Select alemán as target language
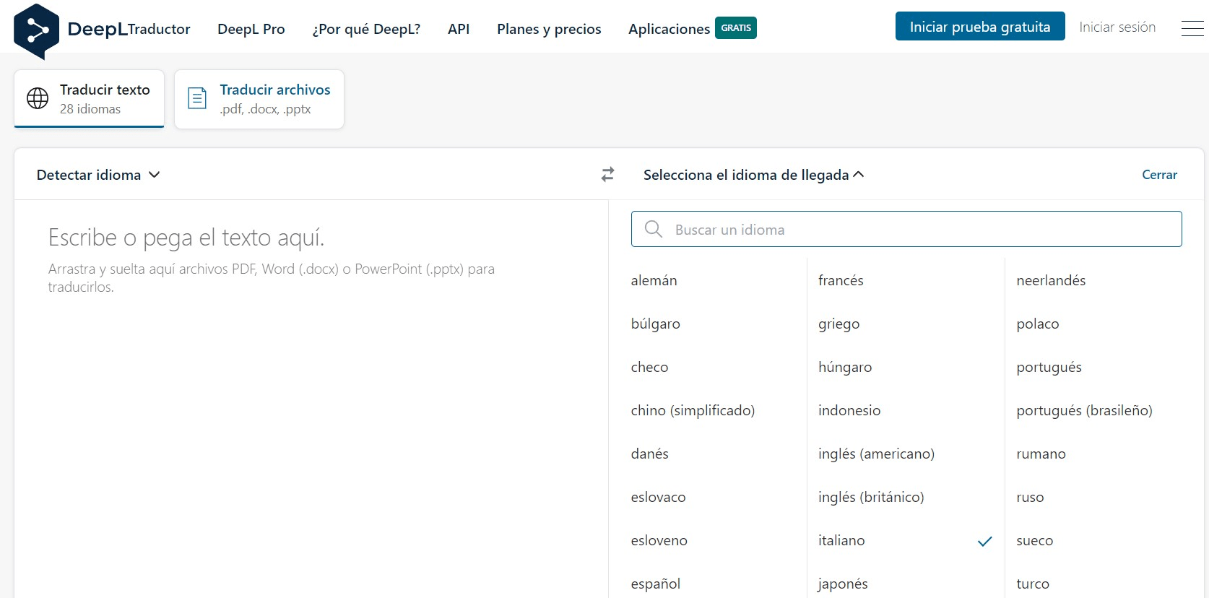Image resolution: width=1209 pixels, height=598 pixels. pyautogui.click(x=654, y=280)
